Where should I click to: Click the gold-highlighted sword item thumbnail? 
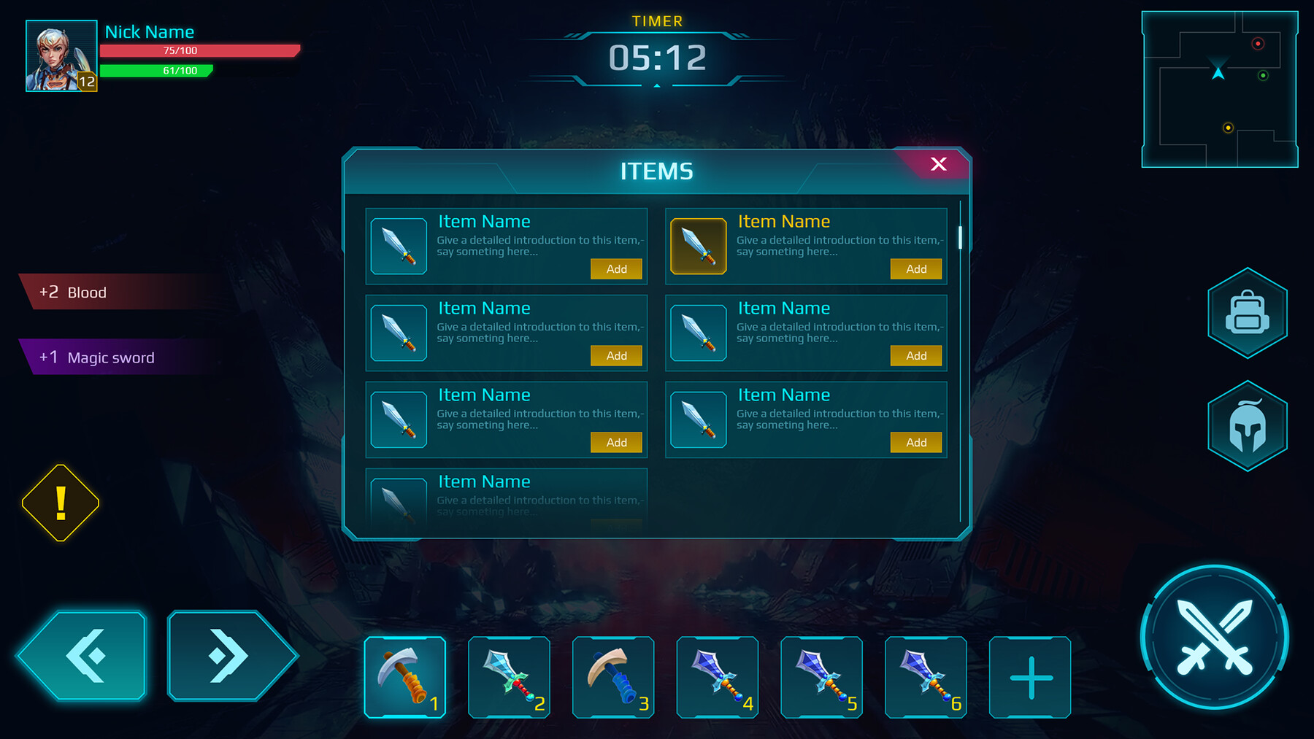pyautogui.click(x=699, y=247)
